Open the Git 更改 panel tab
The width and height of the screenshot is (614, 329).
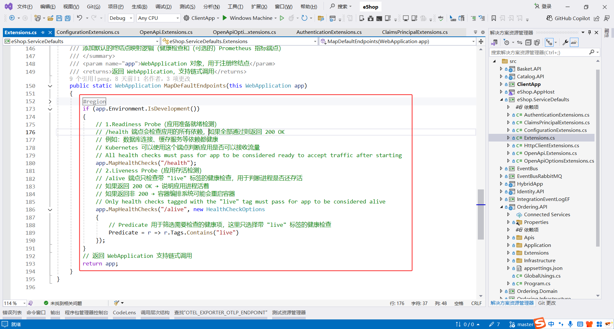[x=547, y=303]
